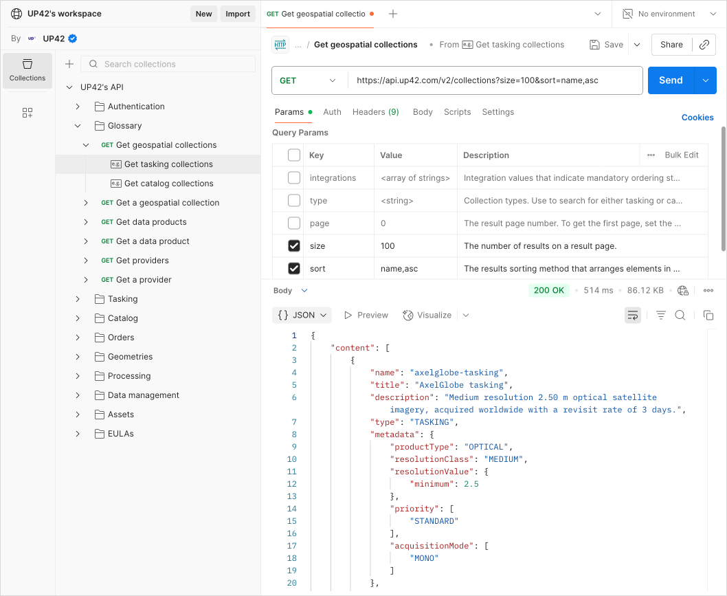Open the Visualize options chevron

point(466,316)
